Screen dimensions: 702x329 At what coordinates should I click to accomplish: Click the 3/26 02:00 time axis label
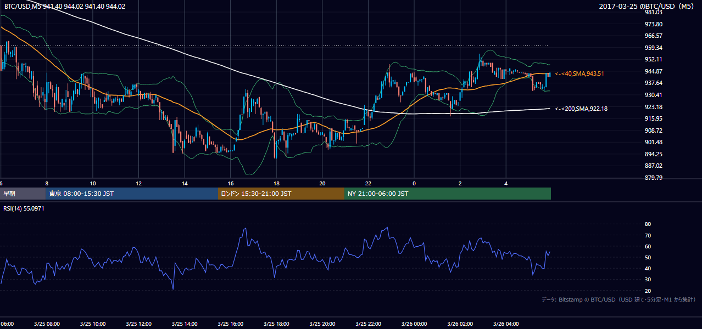pos(460,324)
